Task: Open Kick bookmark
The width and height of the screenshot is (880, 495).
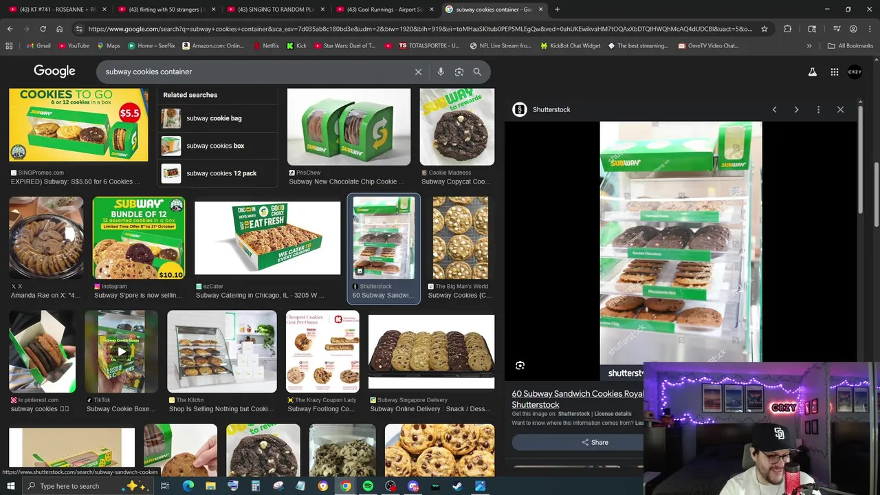Action: (x=296, y=45)
